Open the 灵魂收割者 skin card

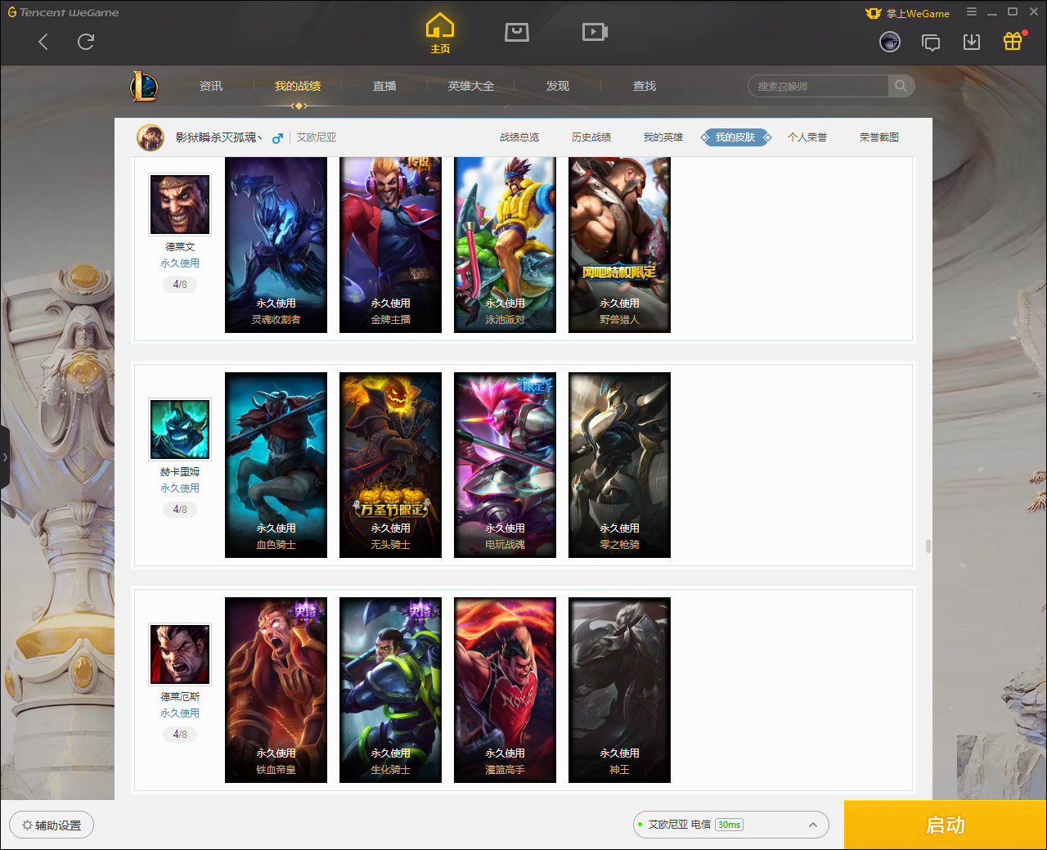click(x=276, y=245)
